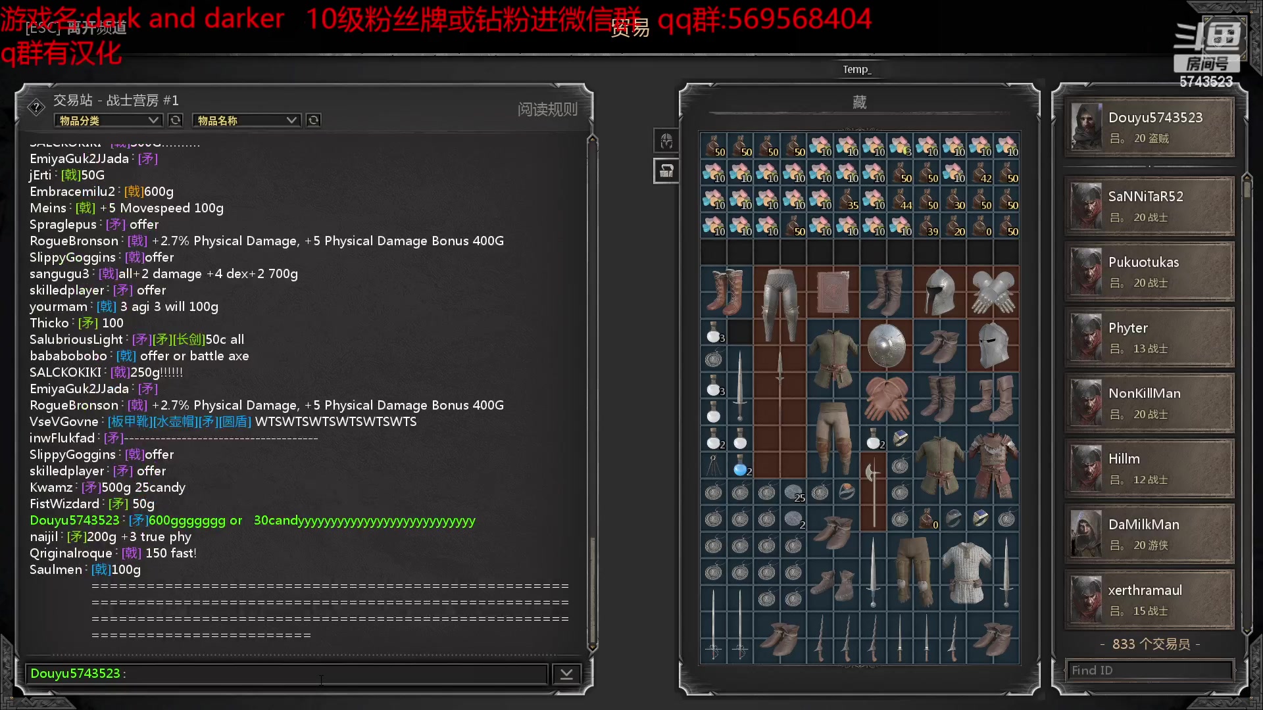Image resolution: width=1263 pixels, height=710 pixels.
Task: Select the visored great helm
Action: [993, 346]
